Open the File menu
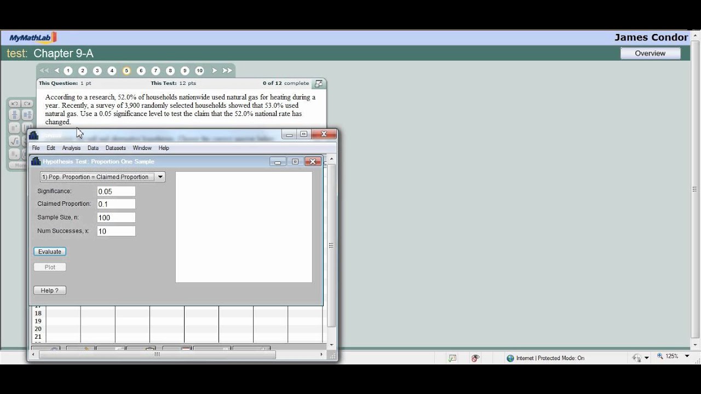701x394 pixels. 36,148
